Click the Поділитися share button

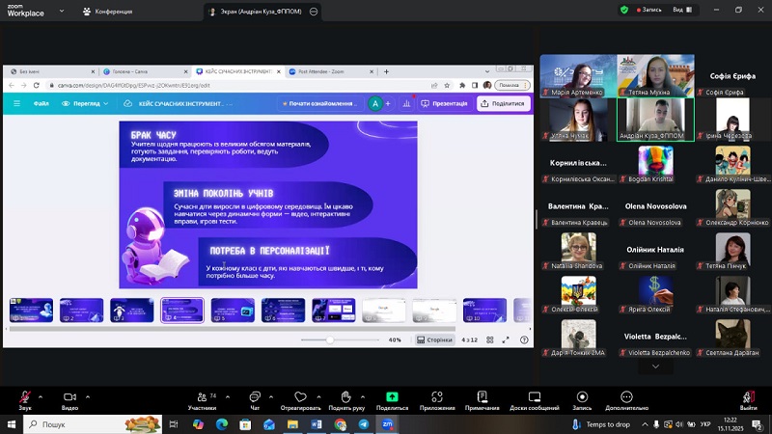click(x=503, y=103)
